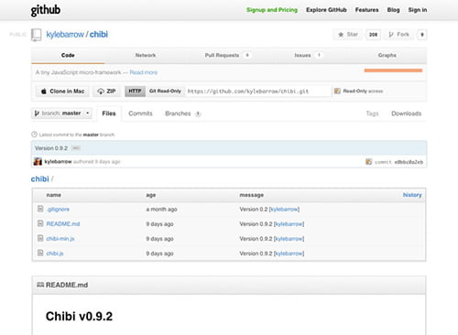Image resolution: width=458 pixels, height=335 pixels.
Task: Open the branch: master dropdown
Action: [61, 113]
